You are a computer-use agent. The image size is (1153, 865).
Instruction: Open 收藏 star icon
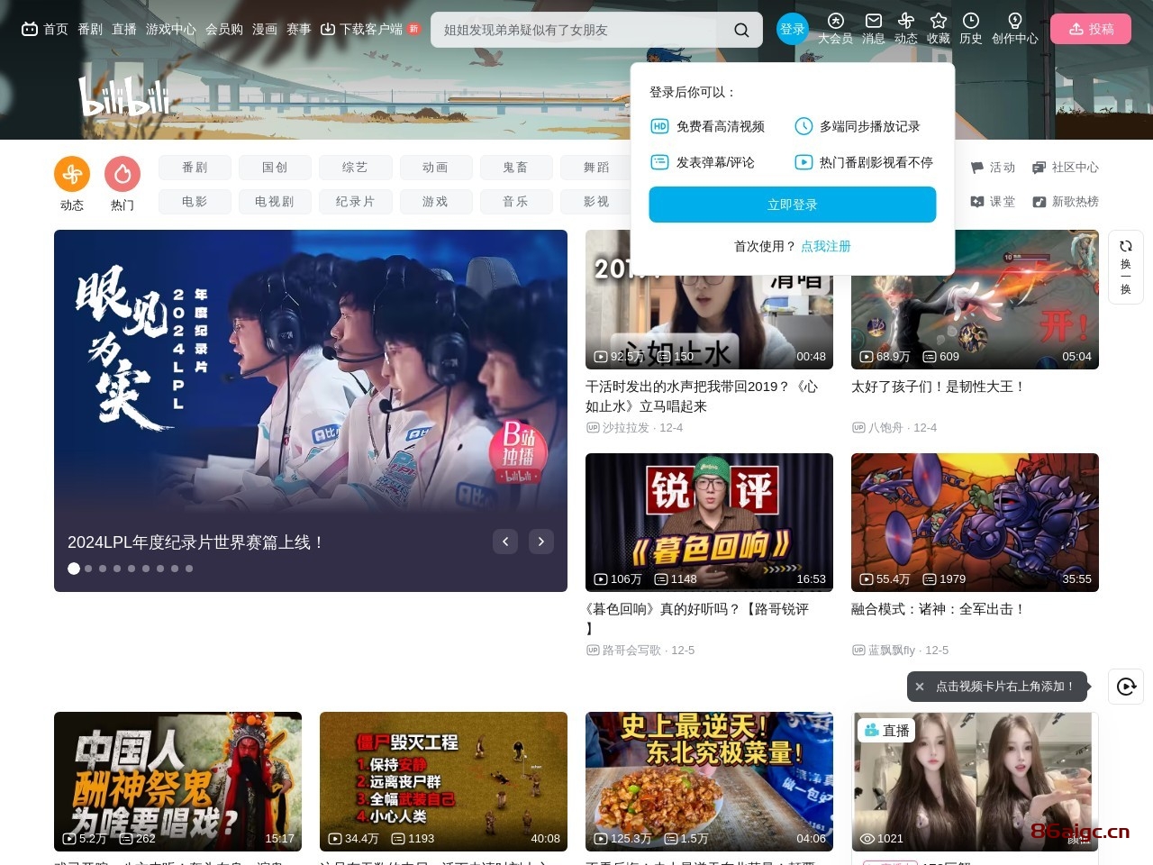click(939, 29)
